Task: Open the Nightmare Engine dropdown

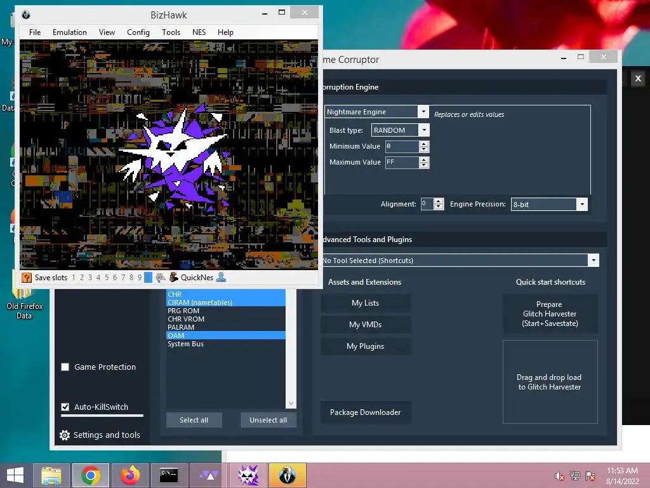Action: click(423, 112)
